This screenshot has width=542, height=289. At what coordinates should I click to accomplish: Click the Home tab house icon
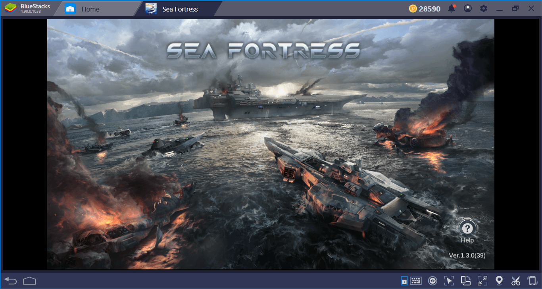click(x=70, y=9)
